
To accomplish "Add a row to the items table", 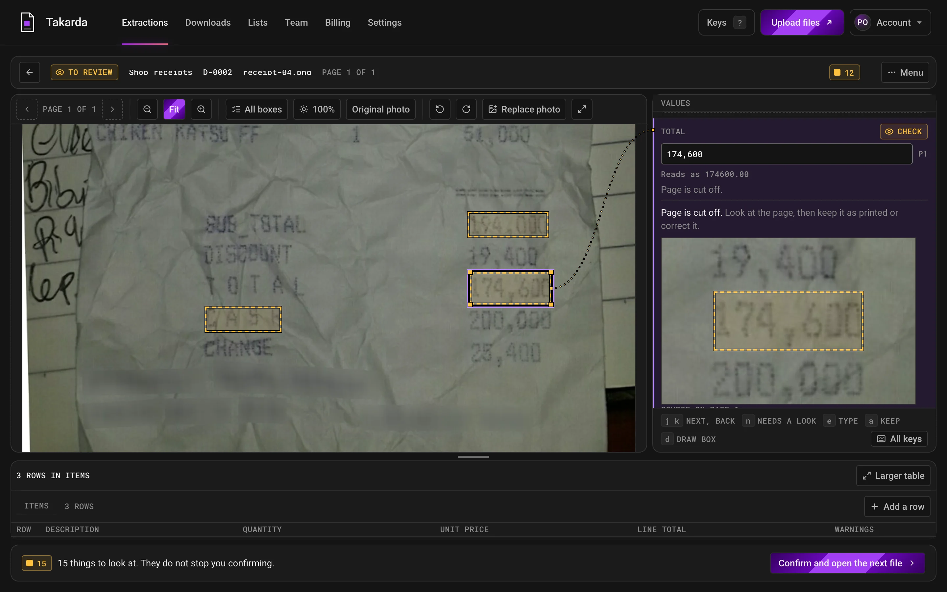I will coord(897,506).
